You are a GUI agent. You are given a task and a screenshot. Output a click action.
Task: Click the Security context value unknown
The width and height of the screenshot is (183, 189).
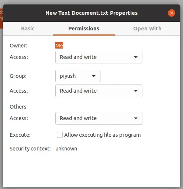tap(66, 149)
